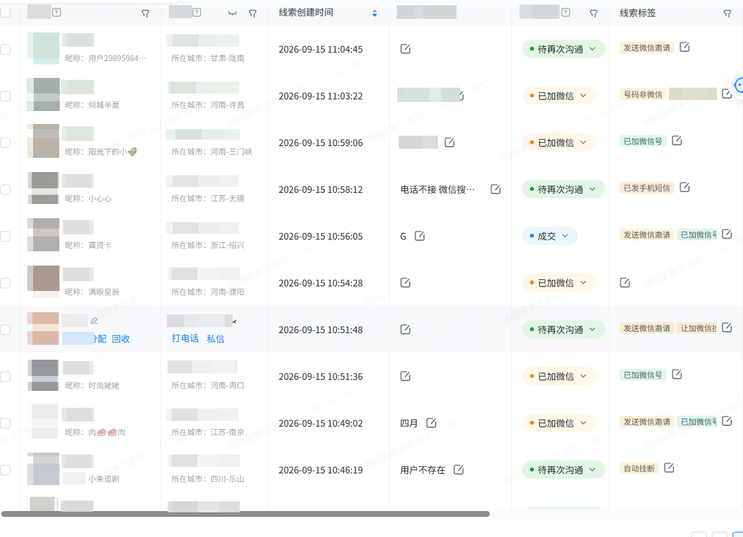The image size is (743, 537).
Task: Select the lead created at 10:51:48
Action: [5, 330]
